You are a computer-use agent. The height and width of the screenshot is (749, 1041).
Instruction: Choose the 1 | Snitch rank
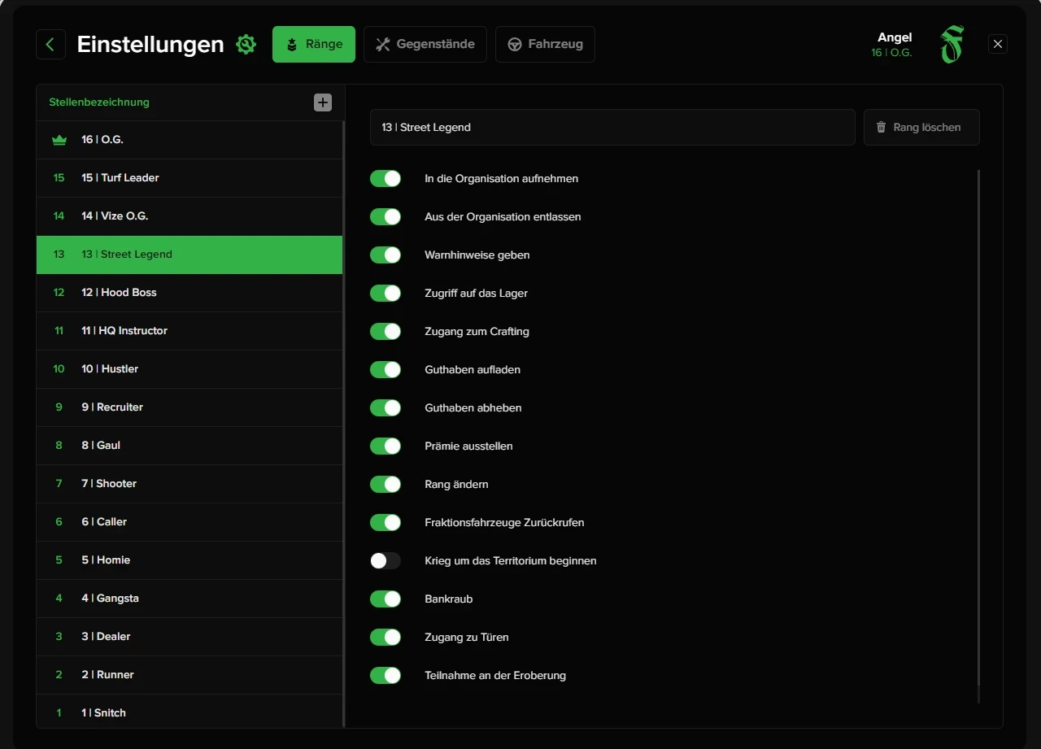pos(189,712)
